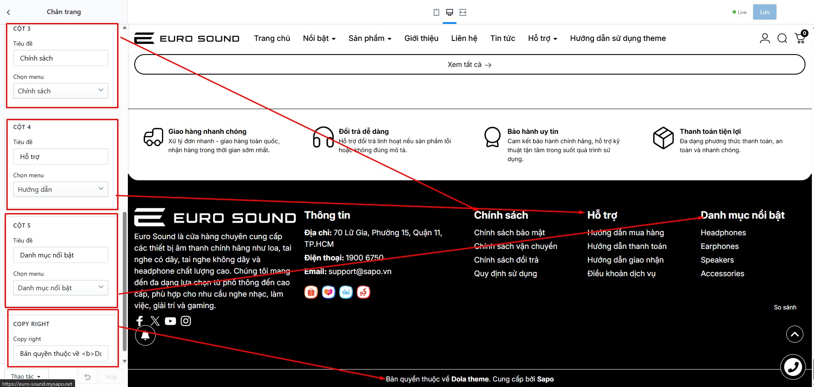Open the So sánh compare link
Viewport: 814px width, 387px height.
(x=785, y=307)
